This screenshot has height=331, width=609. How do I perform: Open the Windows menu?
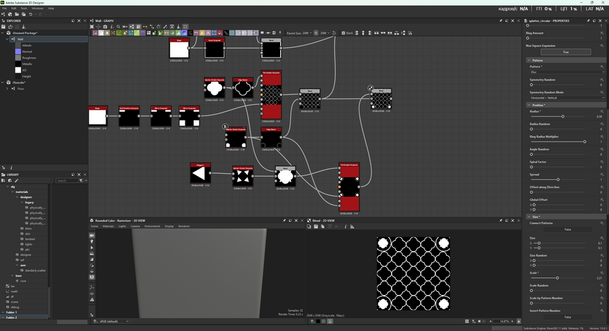tap(37, 8)
